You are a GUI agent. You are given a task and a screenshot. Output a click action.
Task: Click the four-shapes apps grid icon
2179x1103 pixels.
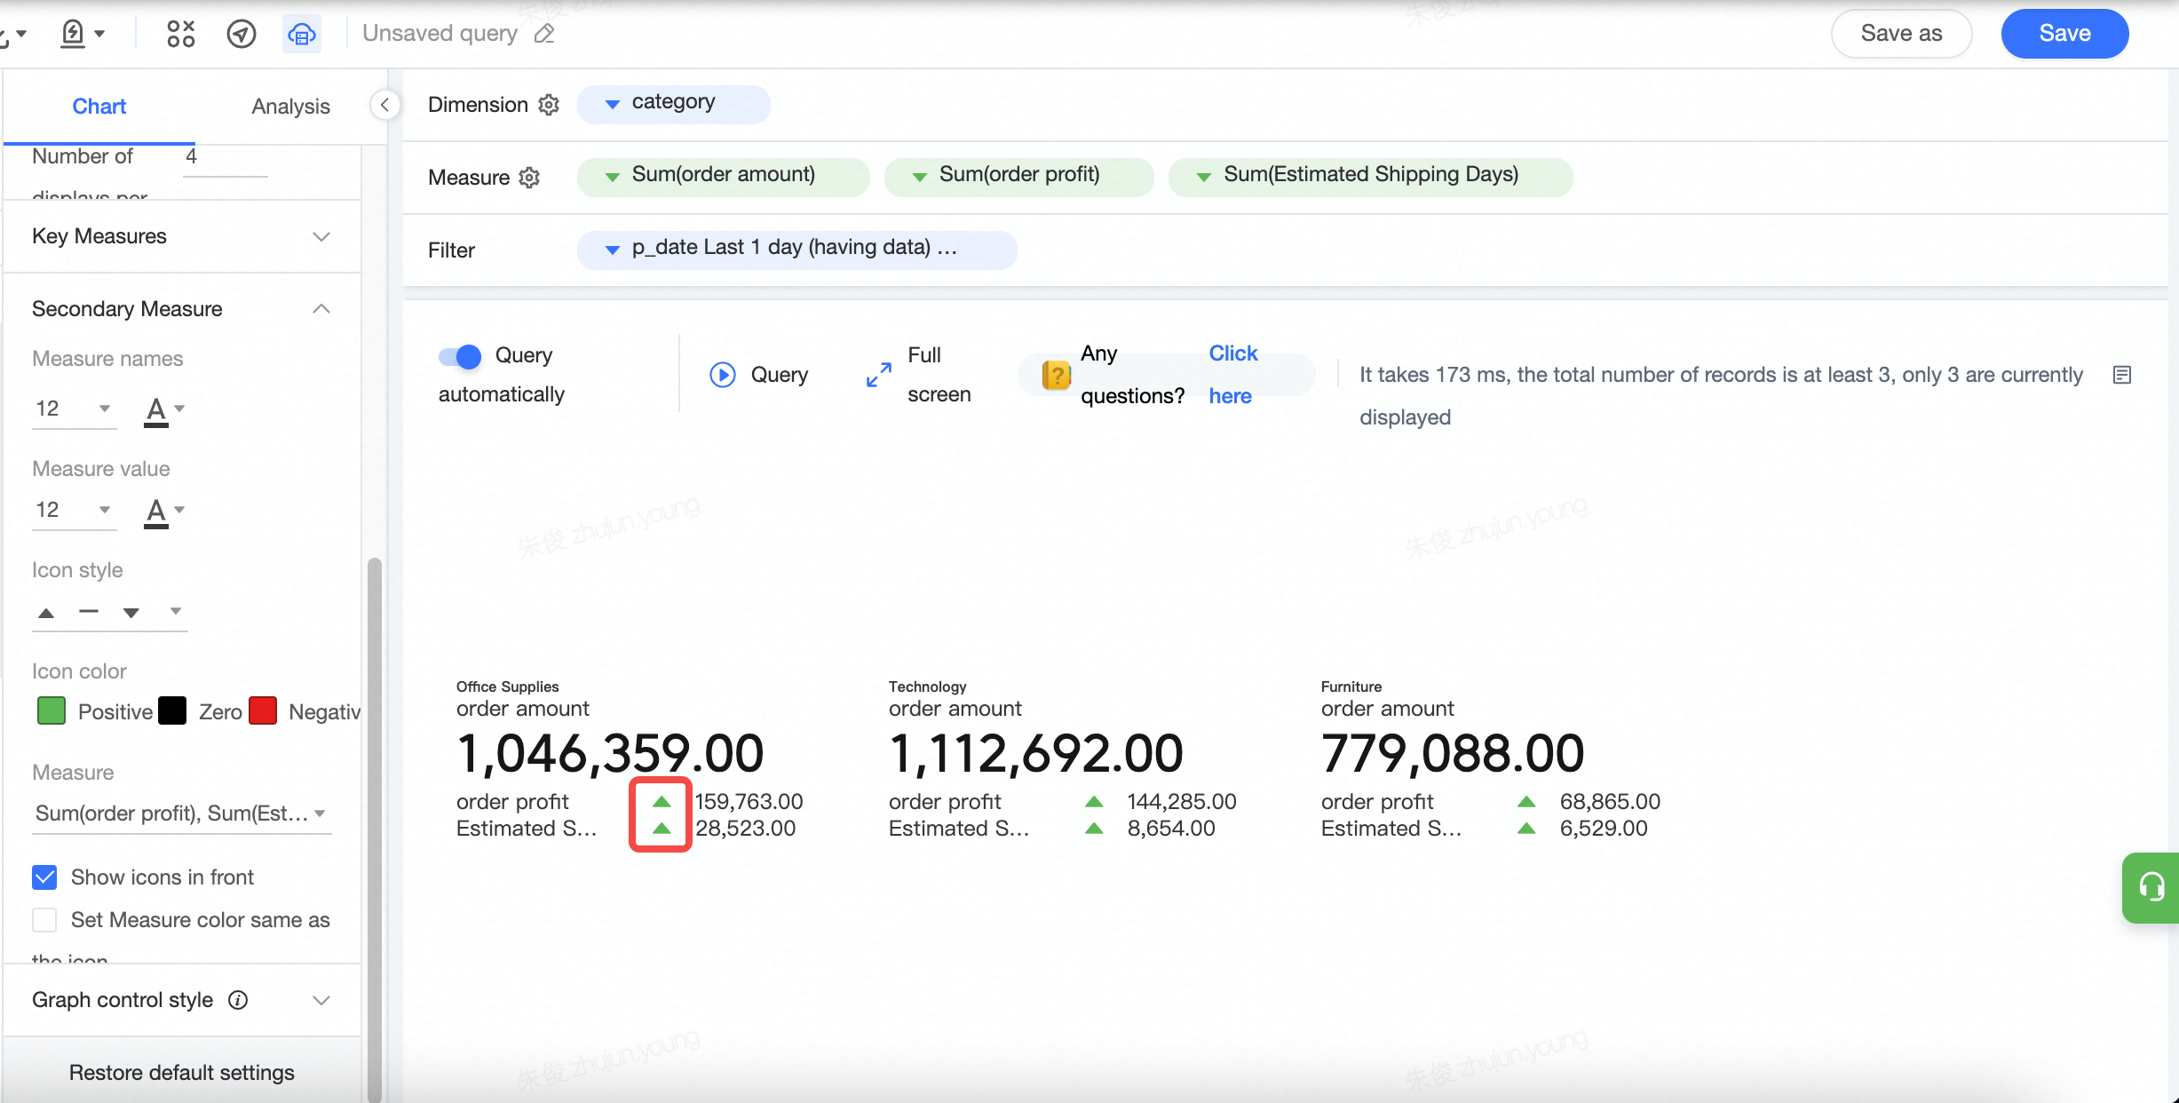(181, 34)
